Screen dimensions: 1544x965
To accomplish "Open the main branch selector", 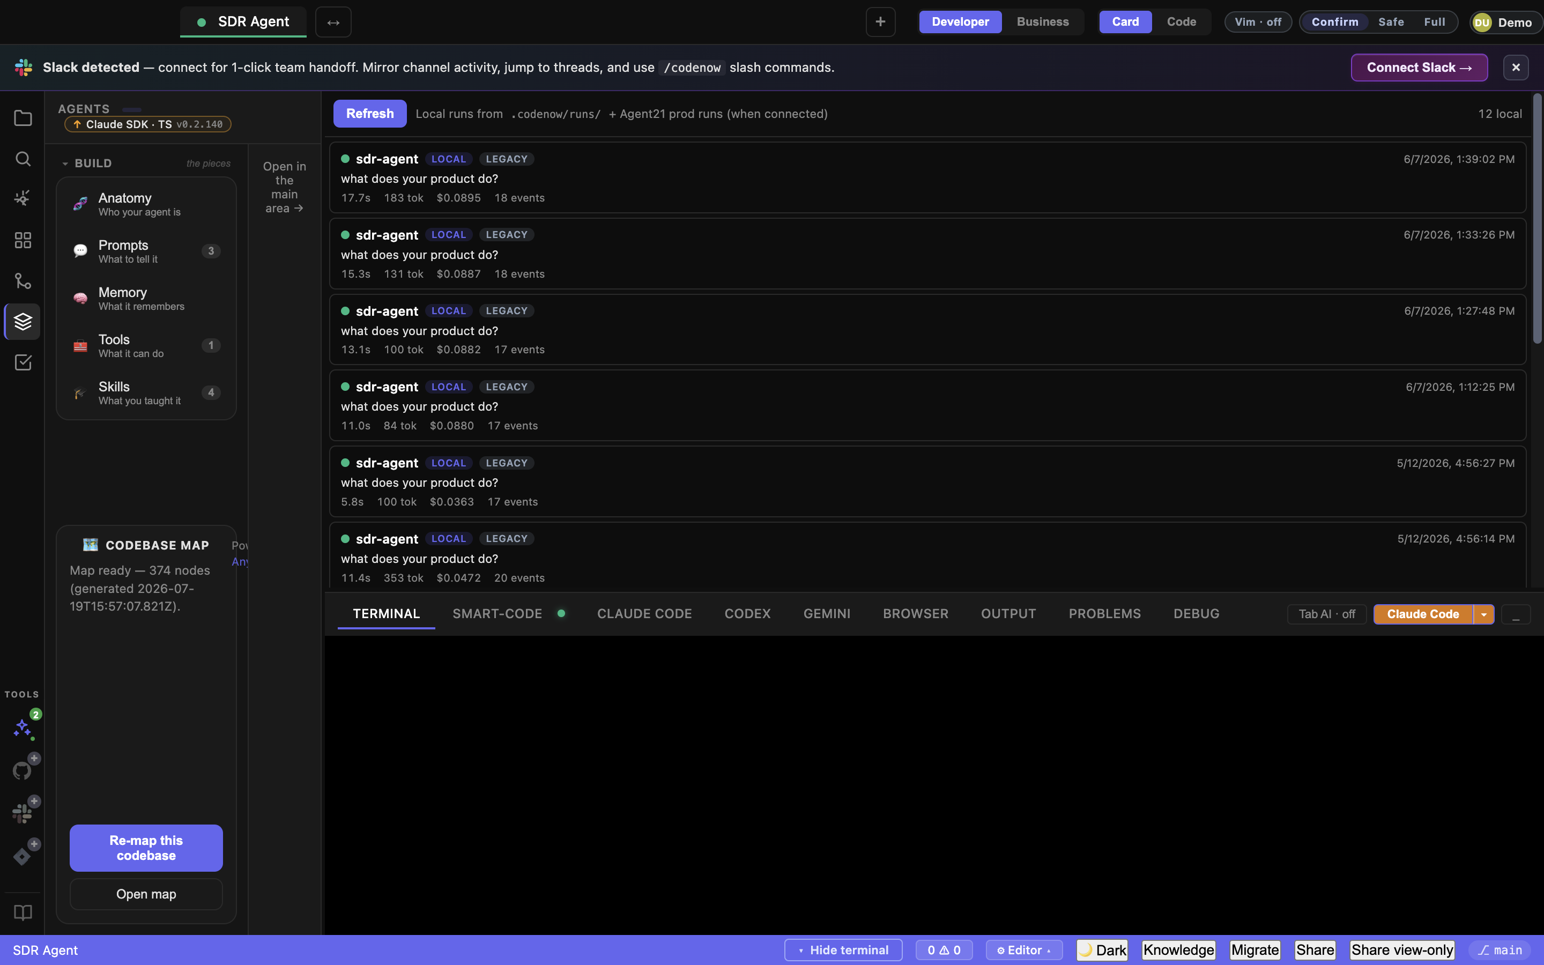I will pyautogui.click(x=1500, y=949).
